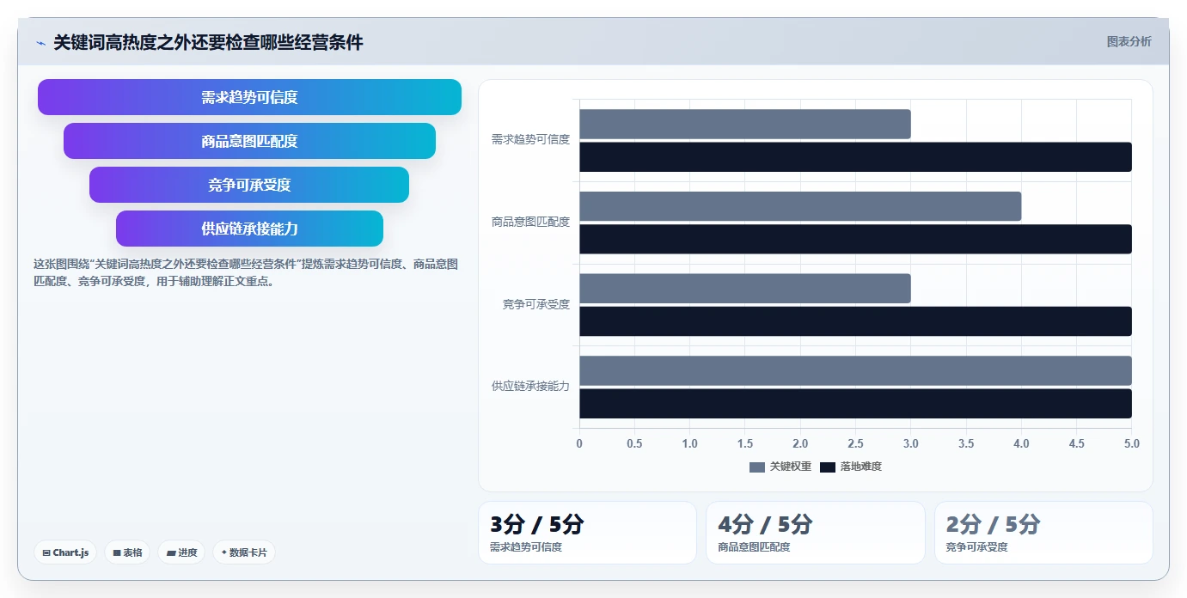Click the 竞争可承受度 funnel stage
The height and width of the screenshot is (598, 1187).
249,185
